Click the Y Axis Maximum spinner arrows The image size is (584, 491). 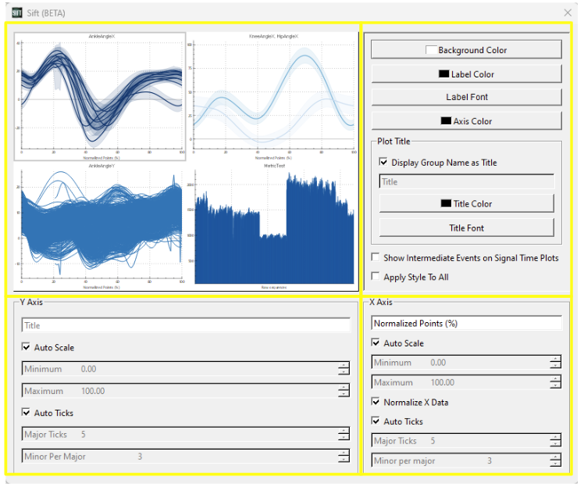click(344, 391)
